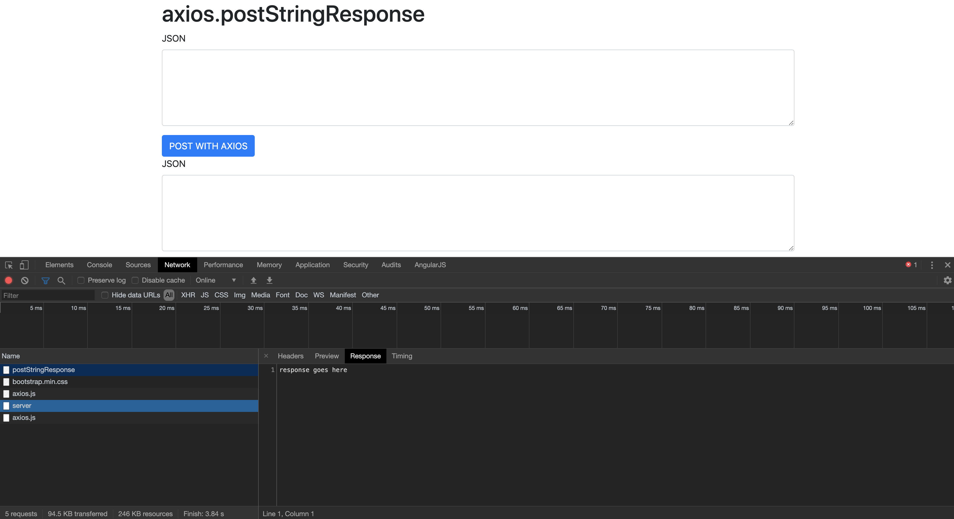This screenshot has width=954, height=519.
Task: Stop recording the network log
Action: 8,280
